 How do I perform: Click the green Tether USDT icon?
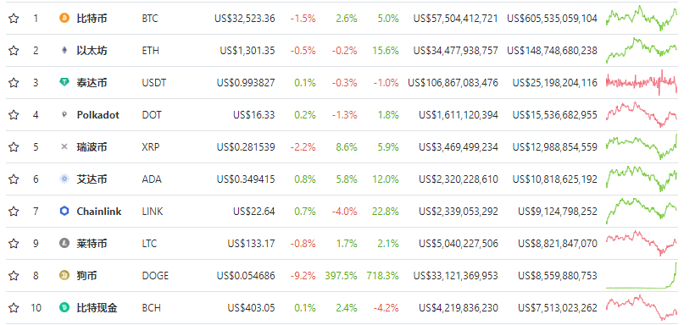(x=64, y=82)
